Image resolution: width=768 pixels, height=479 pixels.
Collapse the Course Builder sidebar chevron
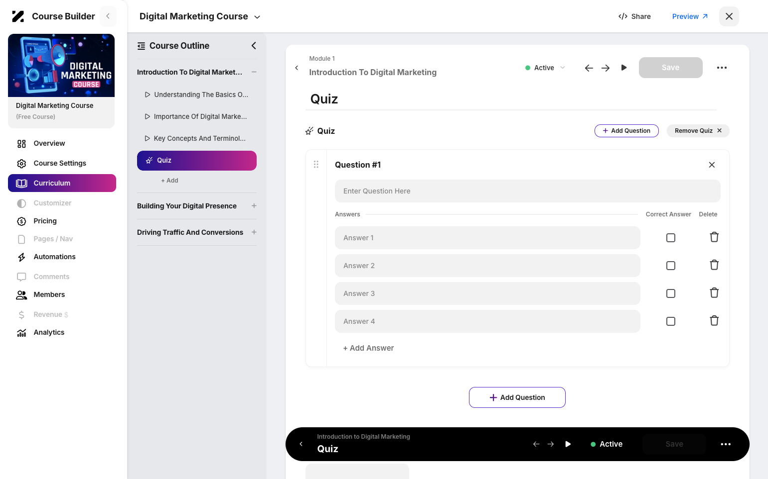coord(108,16)
